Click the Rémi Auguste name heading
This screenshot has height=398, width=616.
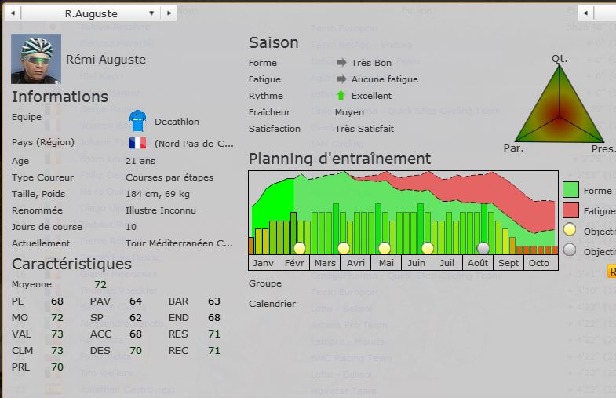pyautogui.click(x=106, y=60)
